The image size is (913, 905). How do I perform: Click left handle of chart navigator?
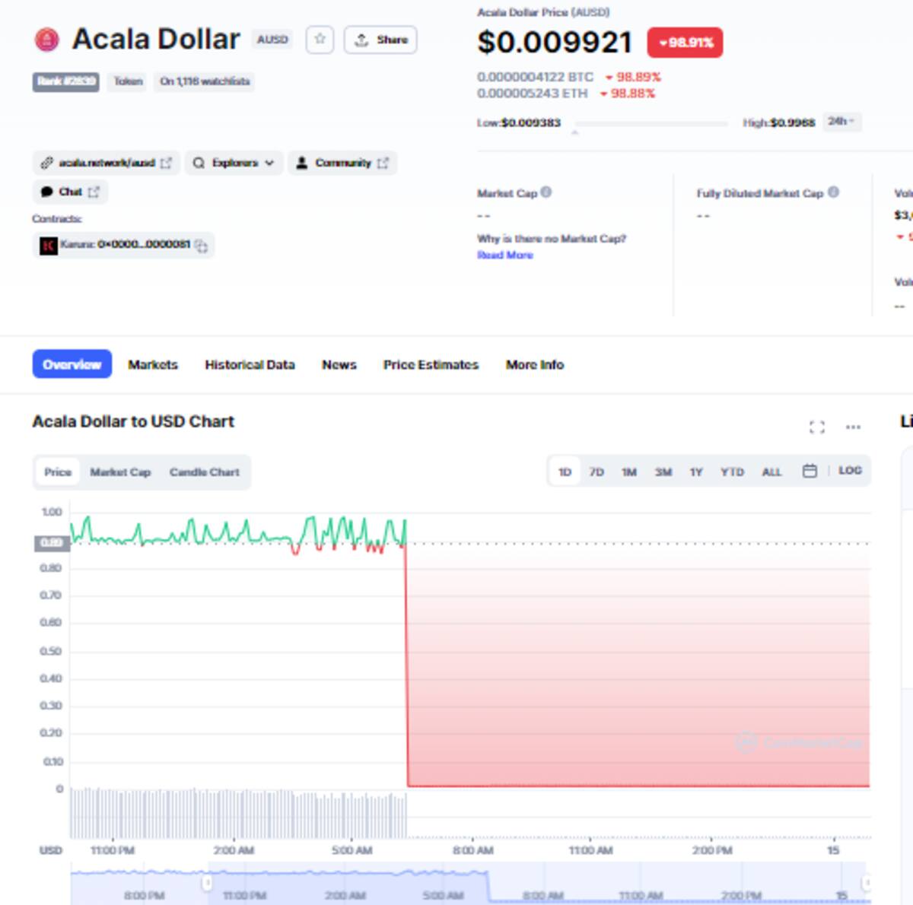(206, 883)
